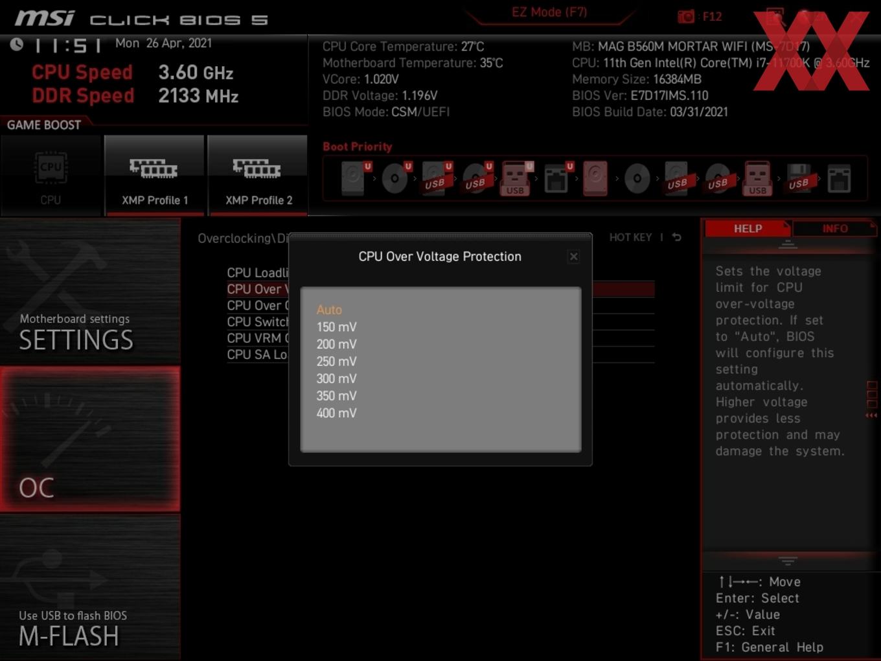Image resolution: width=881 pixels, height=661 pixels.
Task: Click the Boot Priority heading
Action: (357, 146)
